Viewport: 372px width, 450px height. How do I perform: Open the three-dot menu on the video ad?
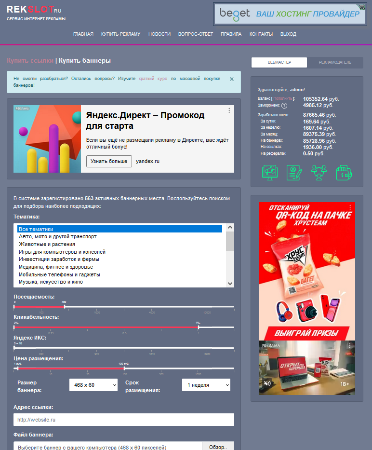350,346
